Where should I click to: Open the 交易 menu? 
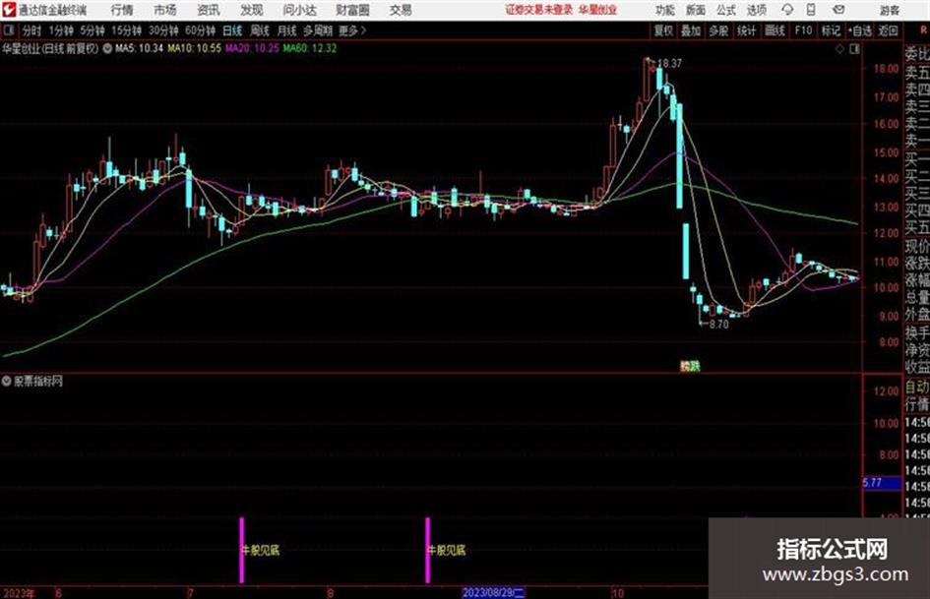coord(401,10)
